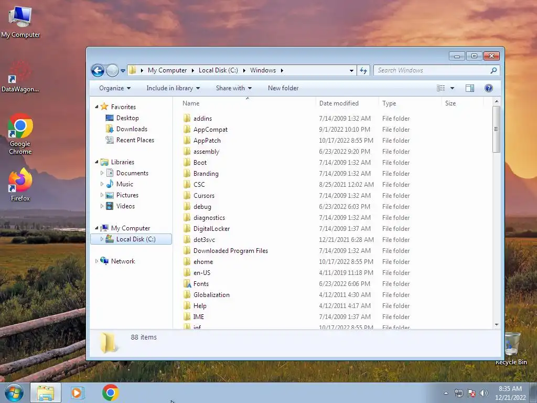Expand the Pictures library
This screenshot has width=537, height=403.
click(102, 195)
